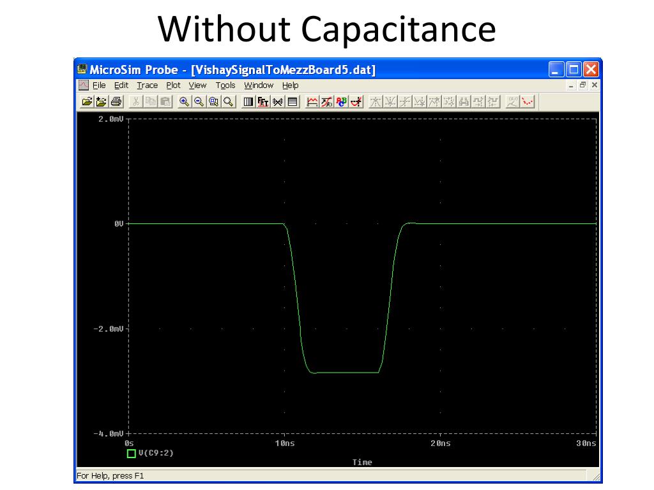
Task: Maximize the MicroSim Probe window
Action: coord(574,69)
